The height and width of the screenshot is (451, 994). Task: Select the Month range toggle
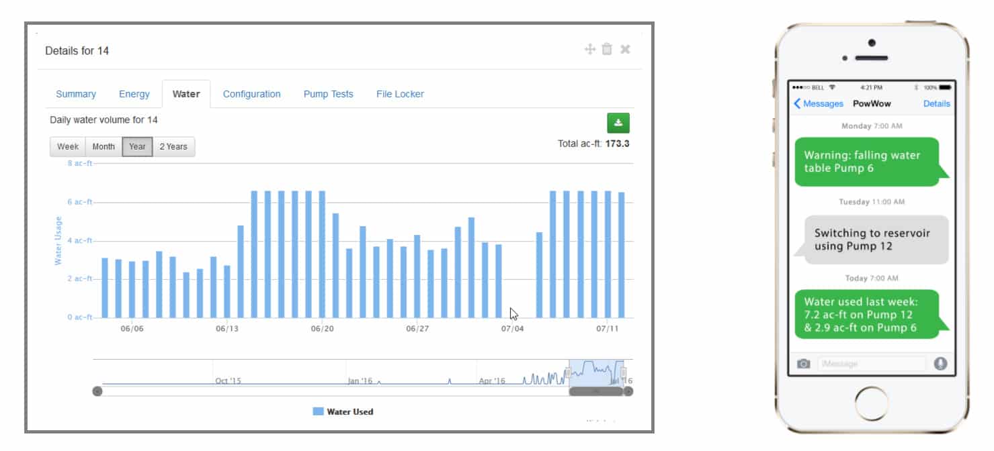(x=103, y=146)
